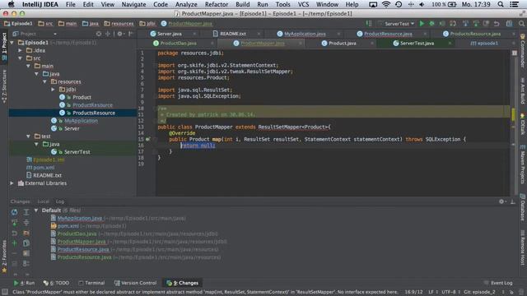Click the UTF-8 encoding in status bar
Viewport: 527px width, 296px height.
pyautogui.click(x=449, y=292)
